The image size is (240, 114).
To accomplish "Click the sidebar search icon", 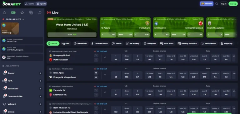I will tap(40, 13).
